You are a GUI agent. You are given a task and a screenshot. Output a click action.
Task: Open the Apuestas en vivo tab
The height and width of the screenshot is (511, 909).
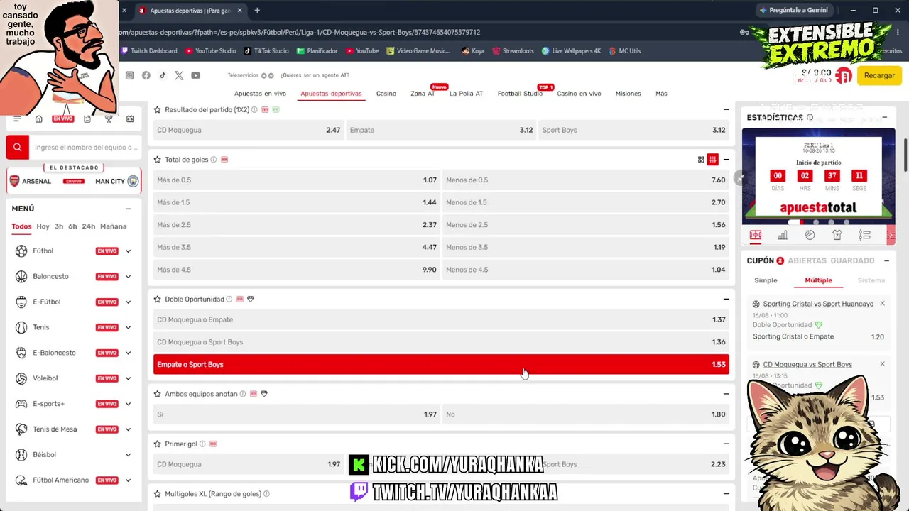[260, 94]
